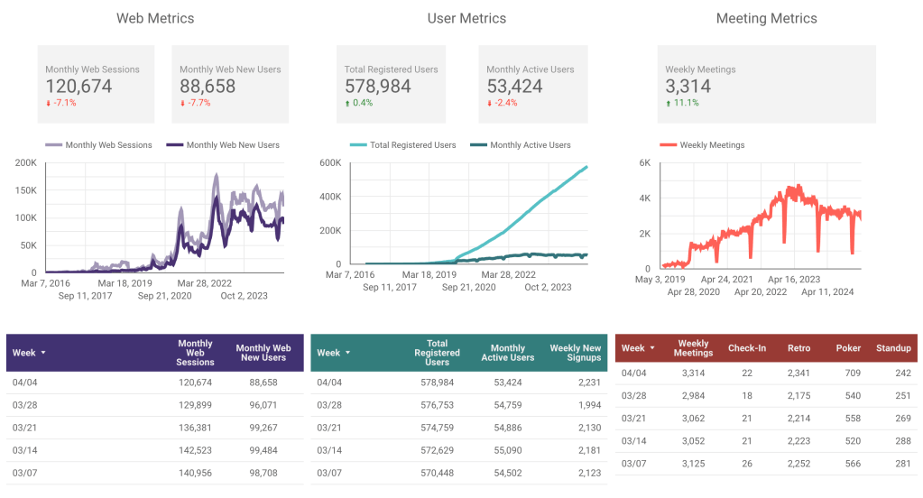Select the 709 Poker cell

pos(853,373)
